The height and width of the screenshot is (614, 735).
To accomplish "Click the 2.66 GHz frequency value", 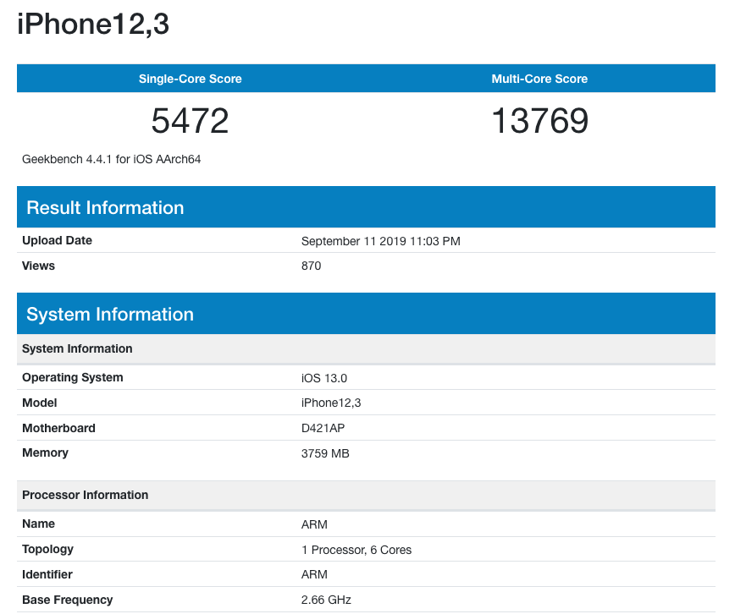I will click(x=326, y=600).
